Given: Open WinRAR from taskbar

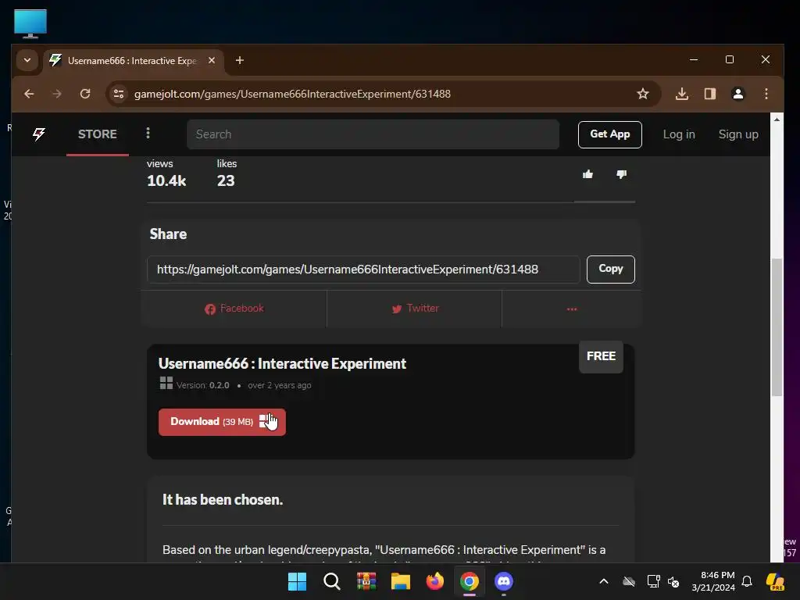Looking at the screenshot, I should (x=366, y=581).
